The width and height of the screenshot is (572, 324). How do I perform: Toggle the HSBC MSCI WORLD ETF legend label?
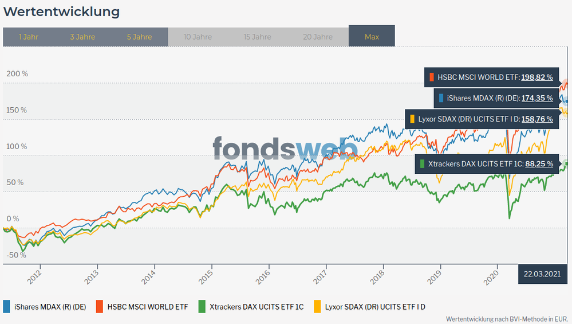tap(148, 307)
